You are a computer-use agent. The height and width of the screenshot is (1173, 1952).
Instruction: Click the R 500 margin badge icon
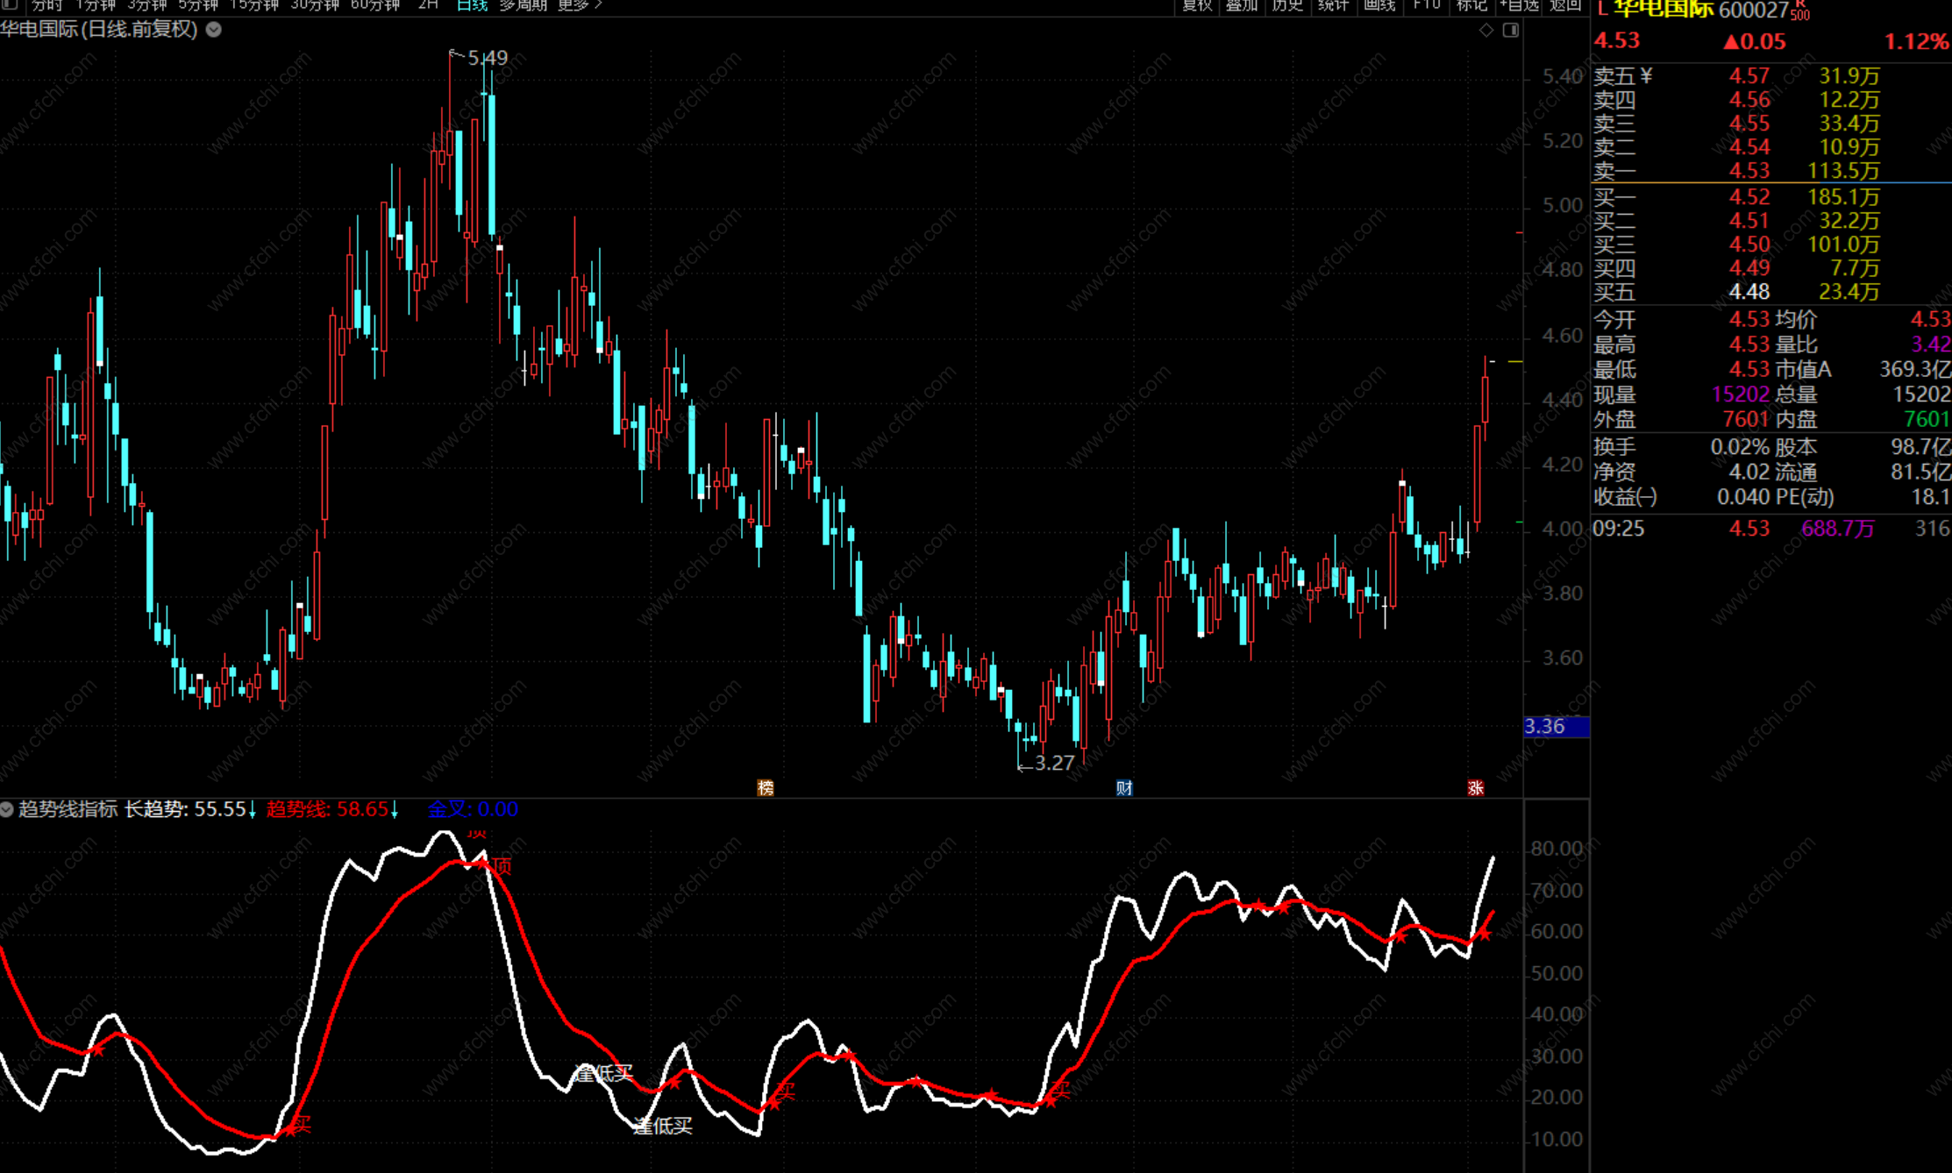pyautogui.click(x=1799, y=11)
